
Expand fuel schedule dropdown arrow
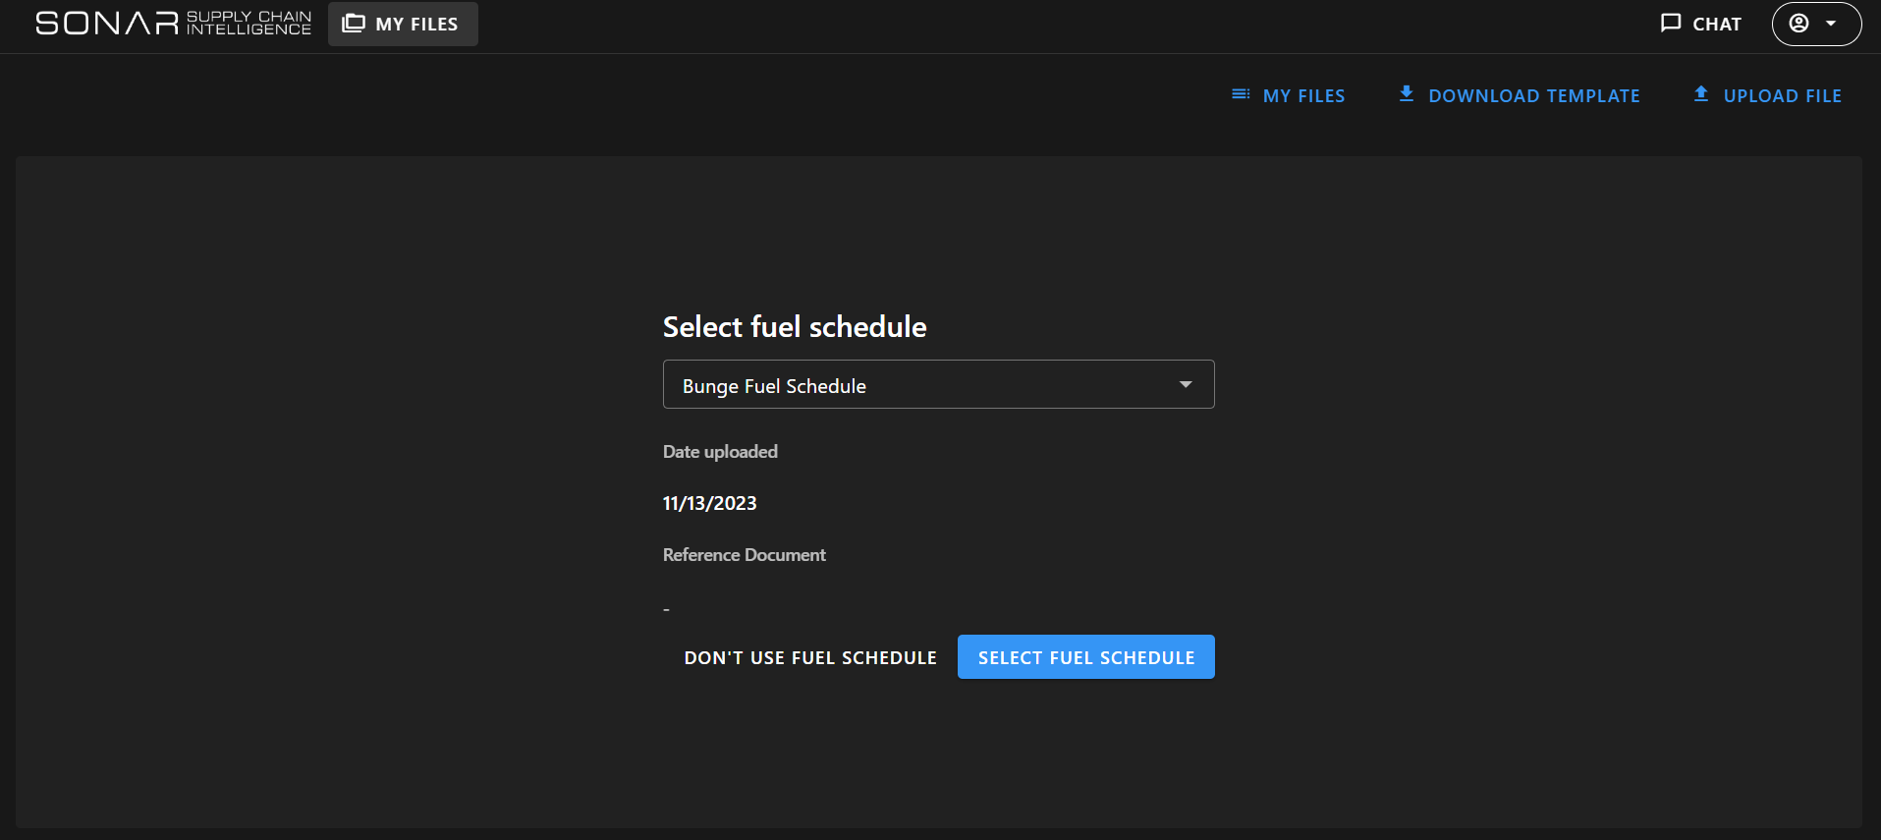click(1186, 384)
